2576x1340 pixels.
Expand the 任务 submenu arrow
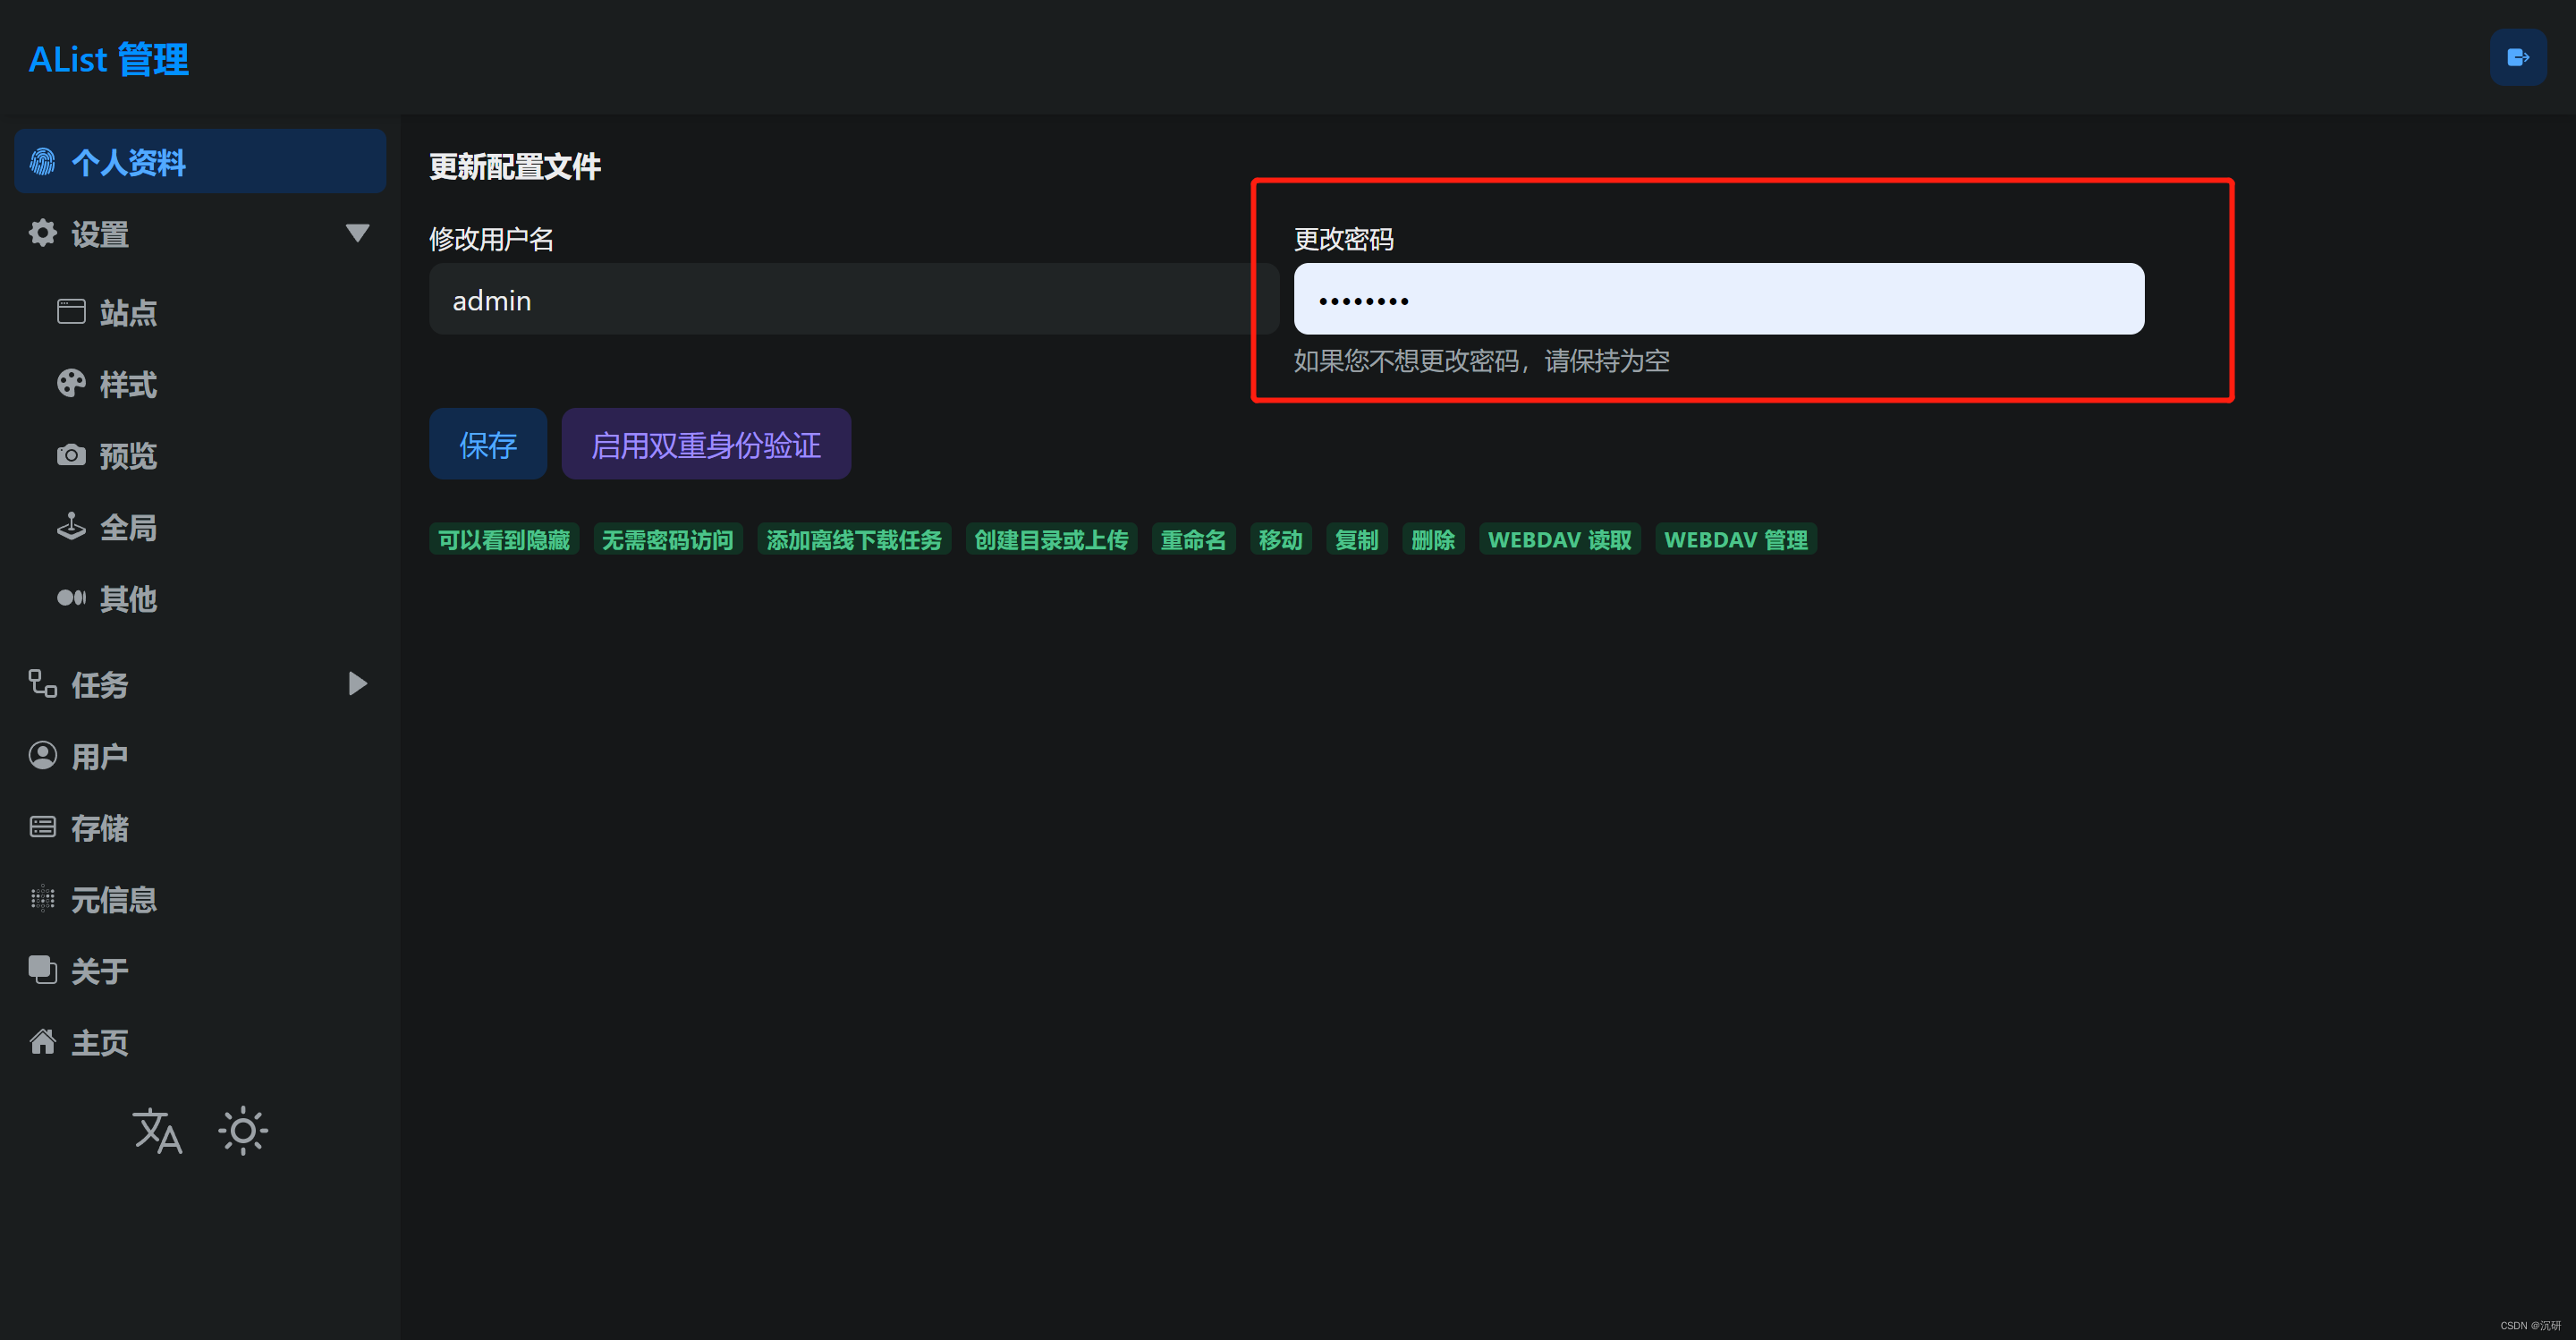click(357, 684)
